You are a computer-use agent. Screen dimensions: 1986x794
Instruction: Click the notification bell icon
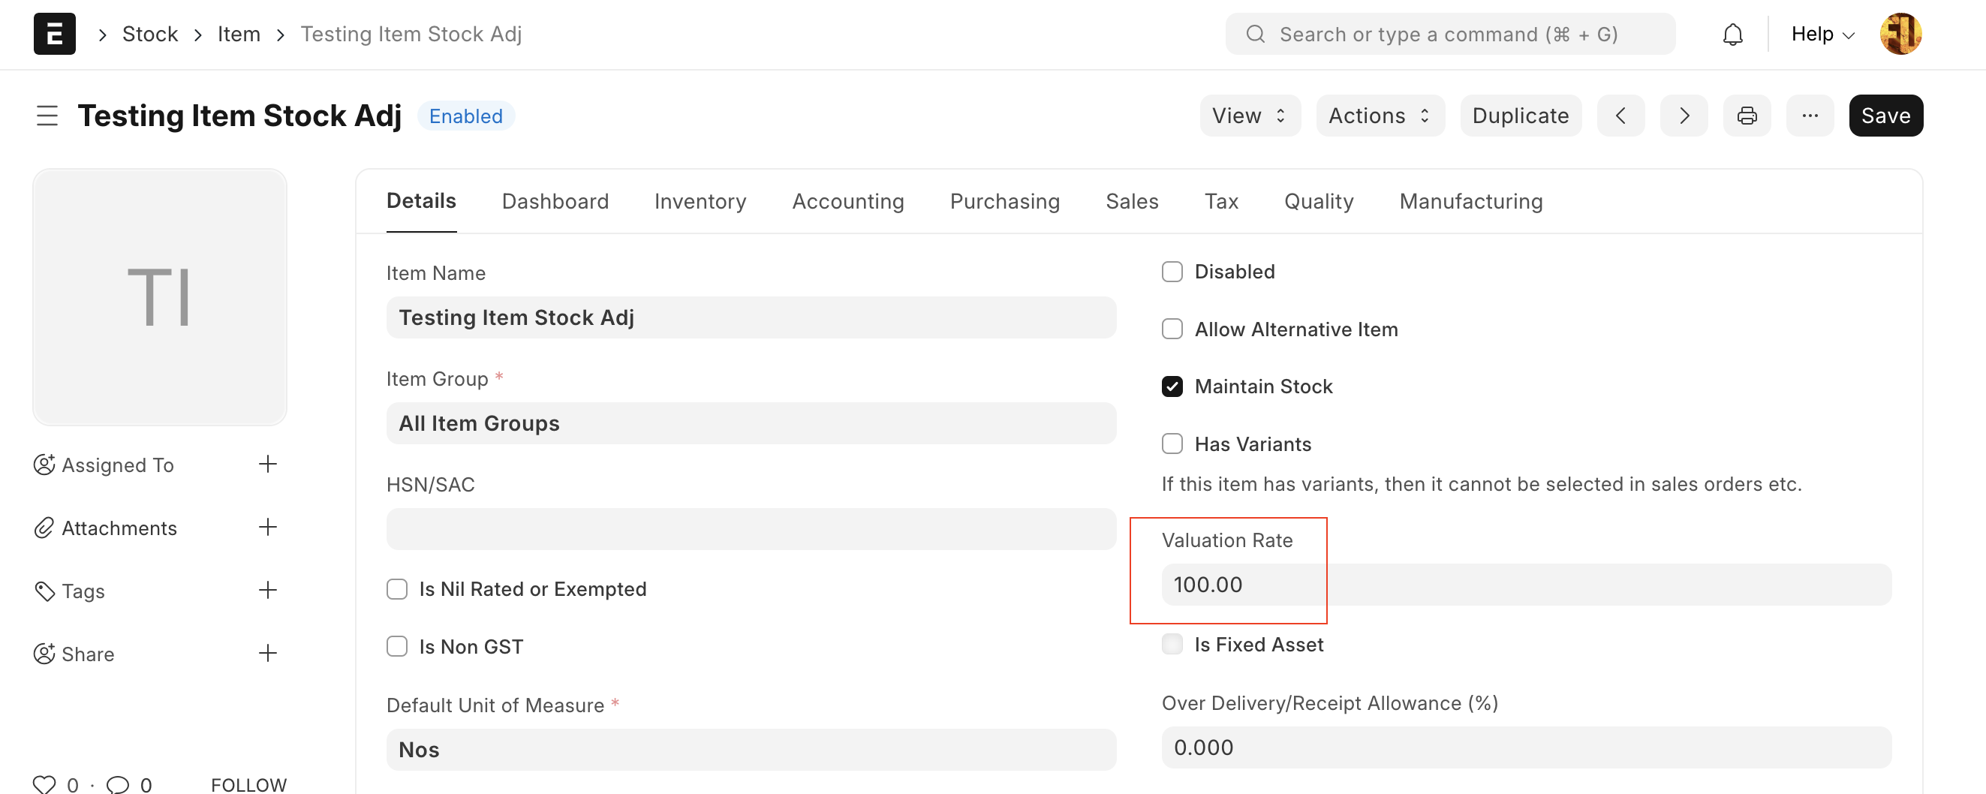(1732, 35)
